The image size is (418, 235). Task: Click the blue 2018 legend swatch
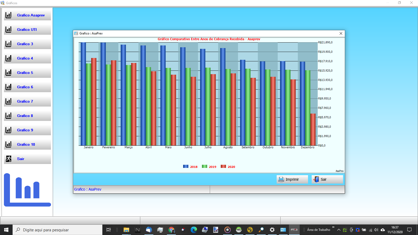[186, 166]
